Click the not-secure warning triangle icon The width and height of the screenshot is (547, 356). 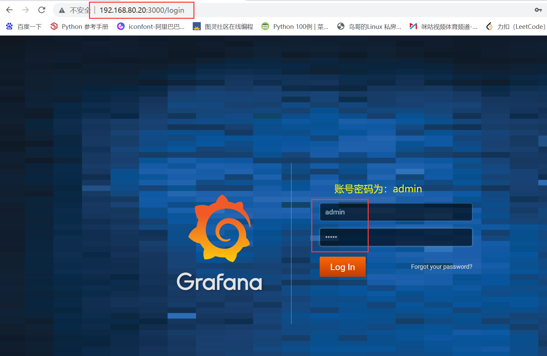[x=62, y=10]
